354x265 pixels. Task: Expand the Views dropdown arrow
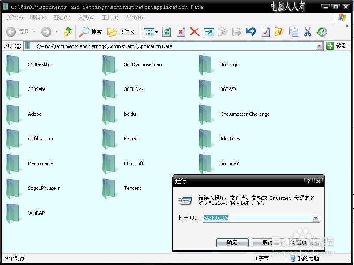tap(156, 32)
